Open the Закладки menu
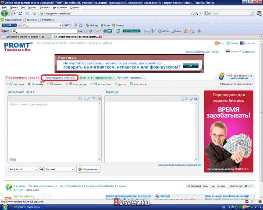Screen dimensions: 263x210 [45, 7]
